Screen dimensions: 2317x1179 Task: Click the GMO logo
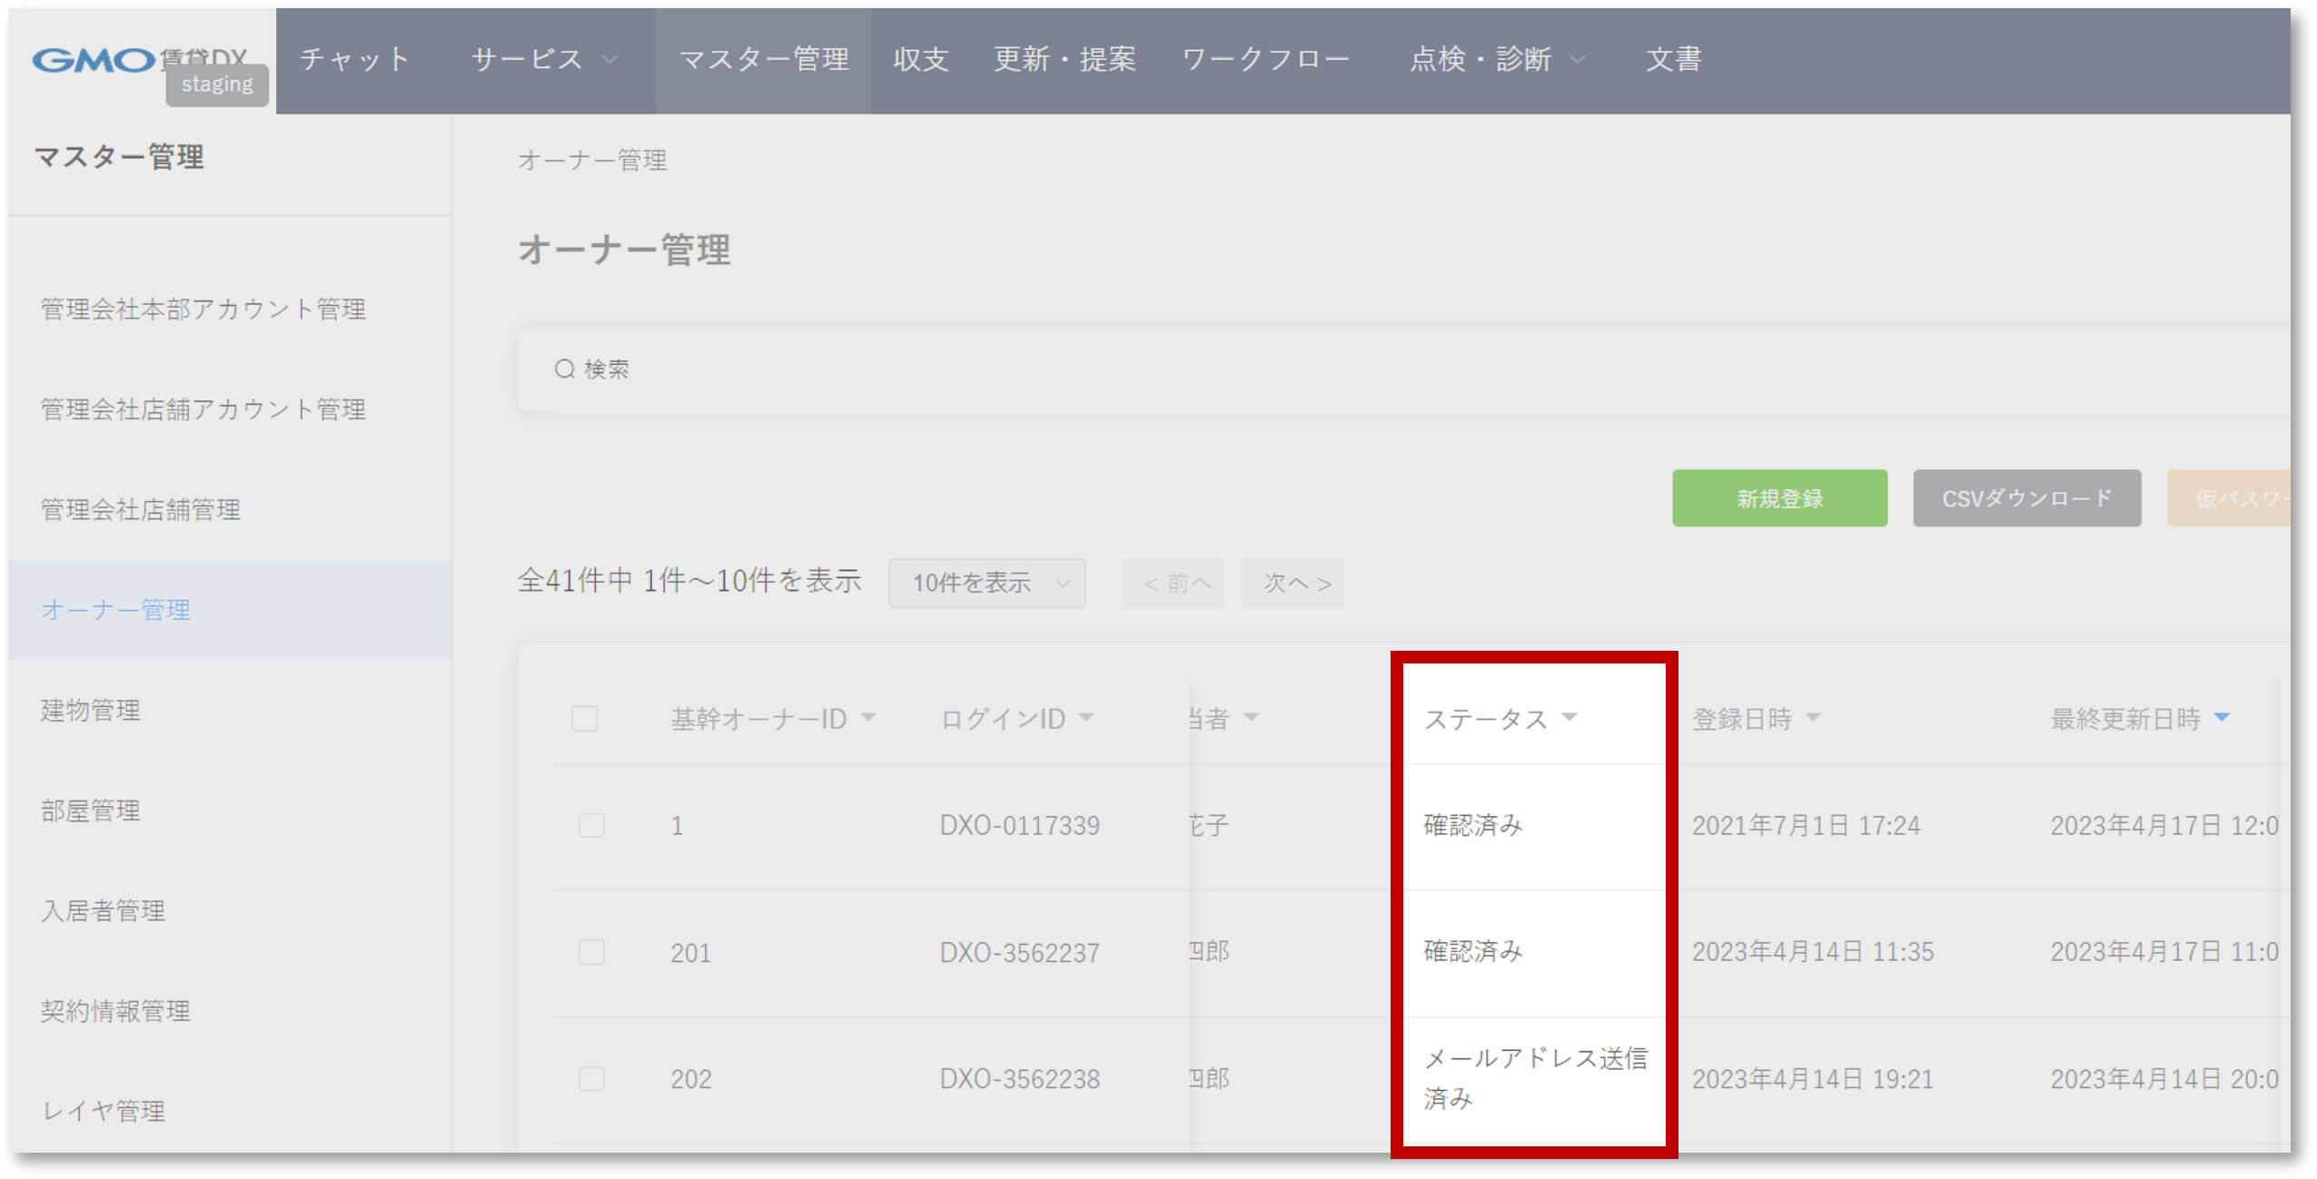coord(94,60)
